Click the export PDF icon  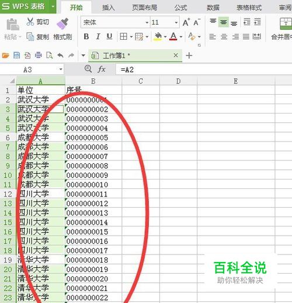(27, 56)
